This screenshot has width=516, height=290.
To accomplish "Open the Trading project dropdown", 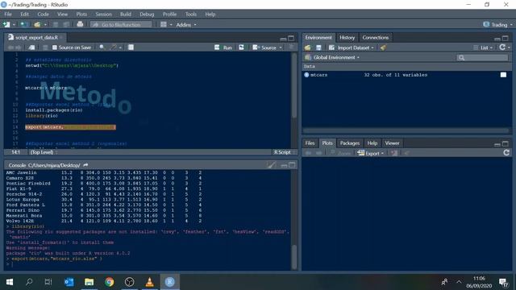I will (497, 25).
